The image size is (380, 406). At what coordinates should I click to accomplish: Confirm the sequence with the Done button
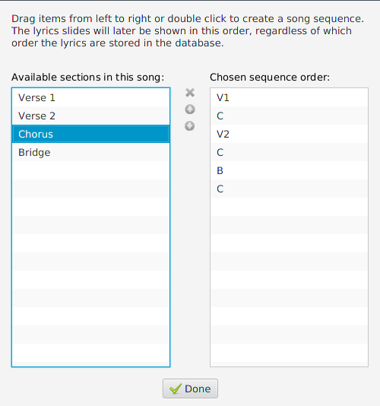pyautogui.click(x=190, y=389)
